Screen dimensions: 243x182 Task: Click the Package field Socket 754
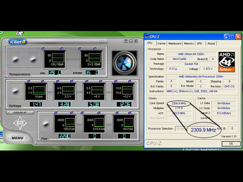(x=191, y=64)
